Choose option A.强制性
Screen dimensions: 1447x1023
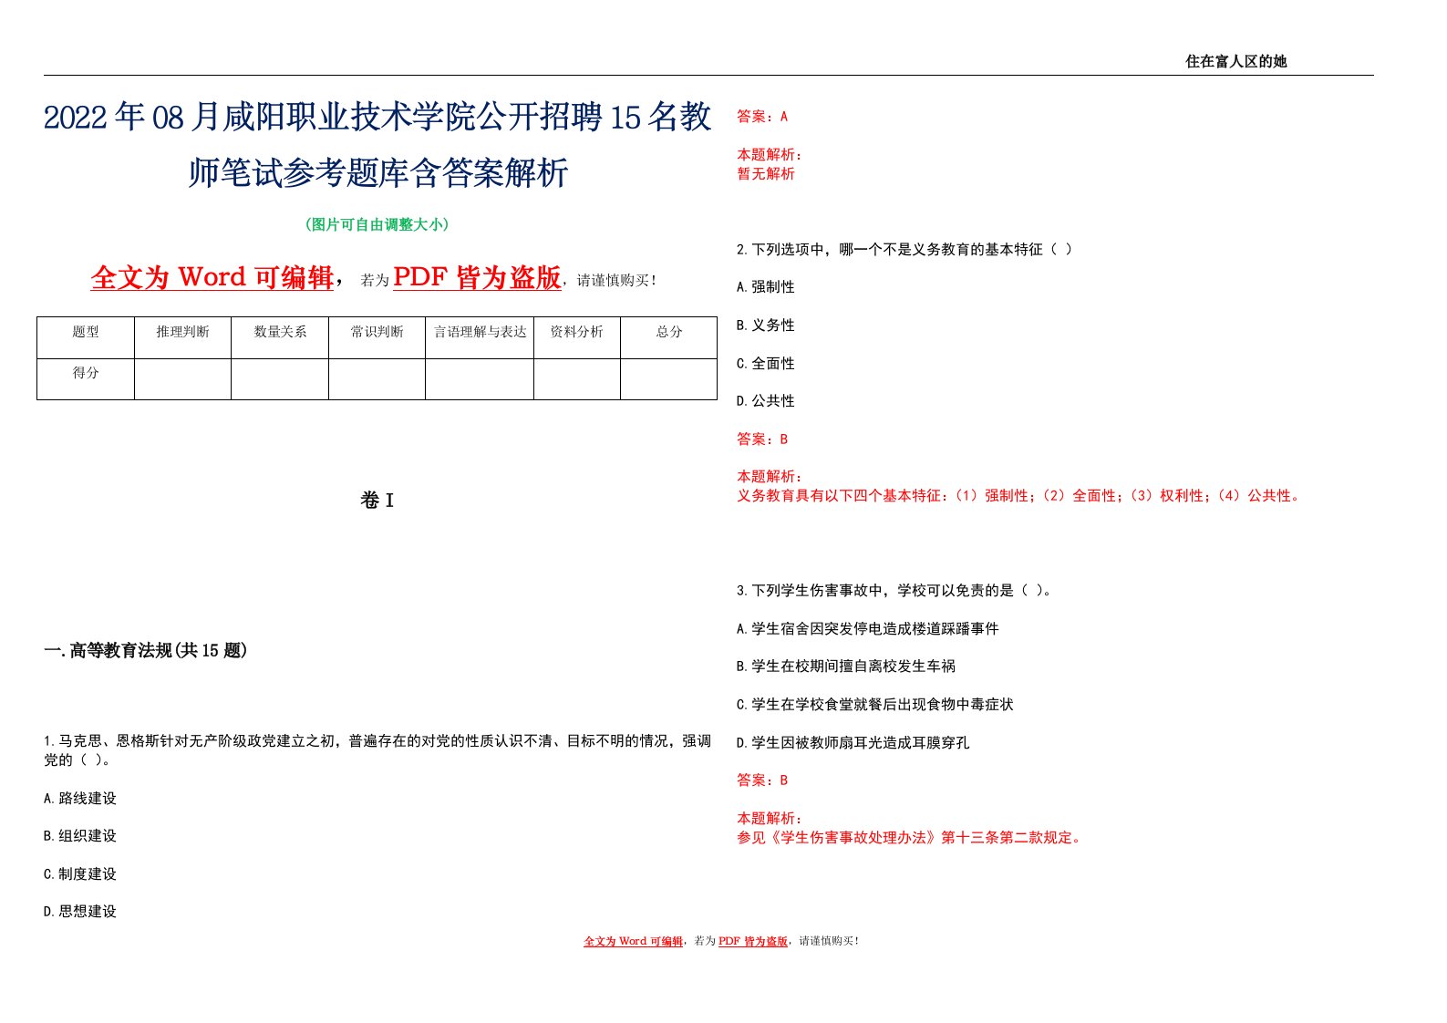pyautogui.click(x=766, y=286)
